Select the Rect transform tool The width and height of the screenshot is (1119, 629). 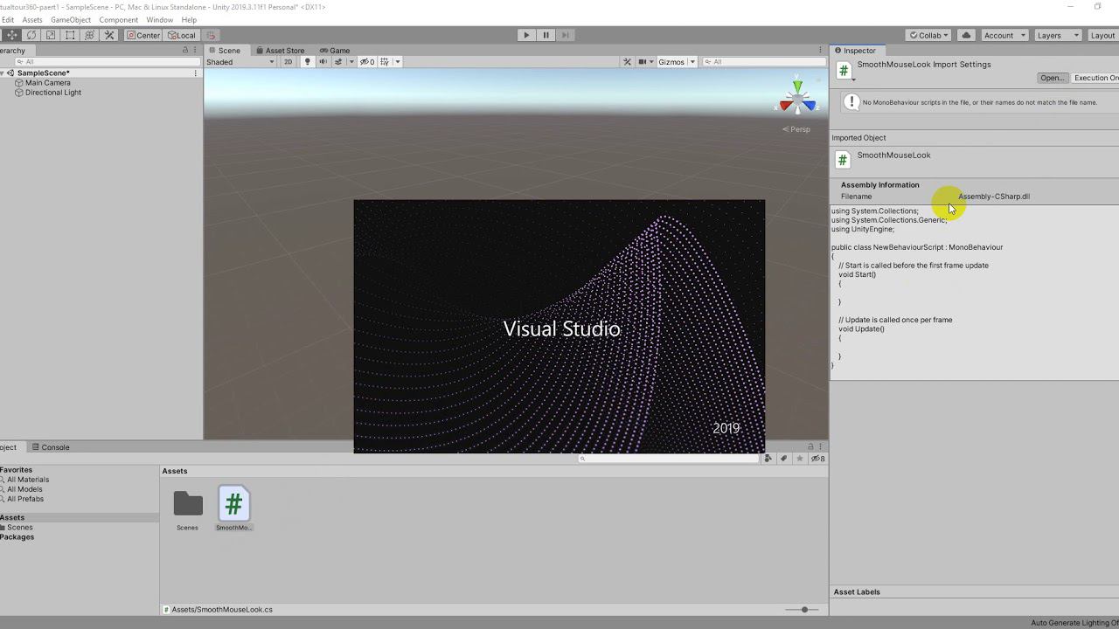click(70, 35)
